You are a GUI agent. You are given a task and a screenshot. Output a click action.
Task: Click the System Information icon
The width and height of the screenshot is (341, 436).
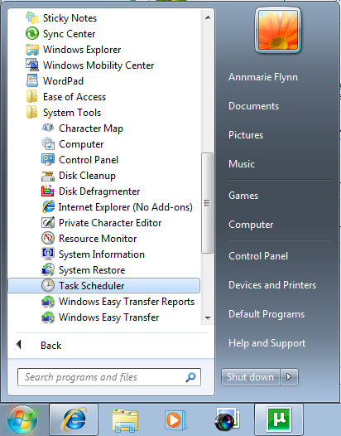coord(48,254)
